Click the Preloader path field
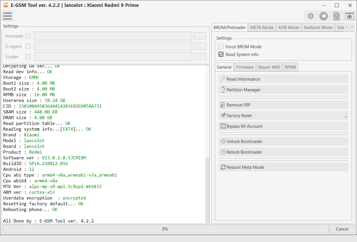The width and height of the screenshot is (357, 242). tap(113, 36)
